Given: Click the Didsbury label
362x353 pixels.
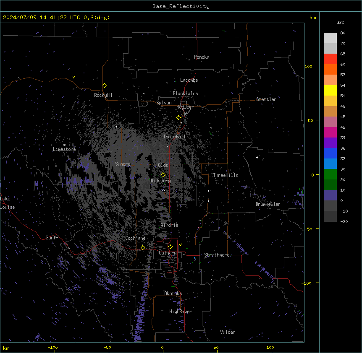Looking at the screenshot, I should point(161,181).
